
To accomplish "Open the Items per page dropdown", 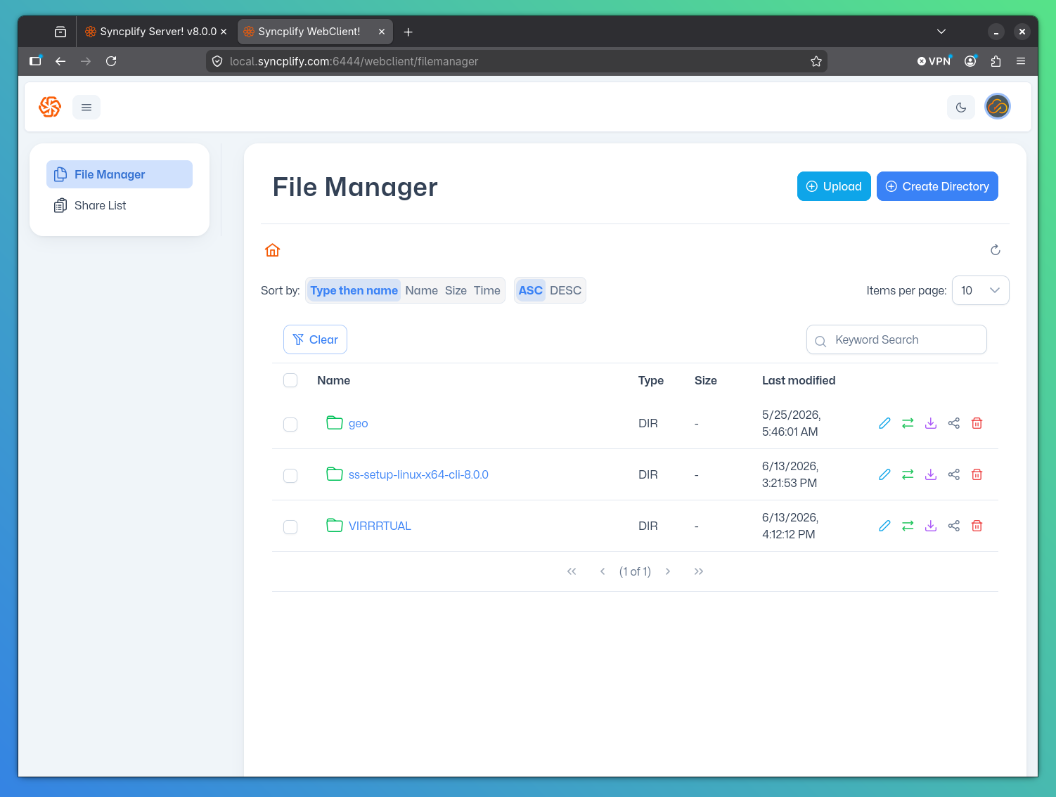I will click(x=980, y=290).
